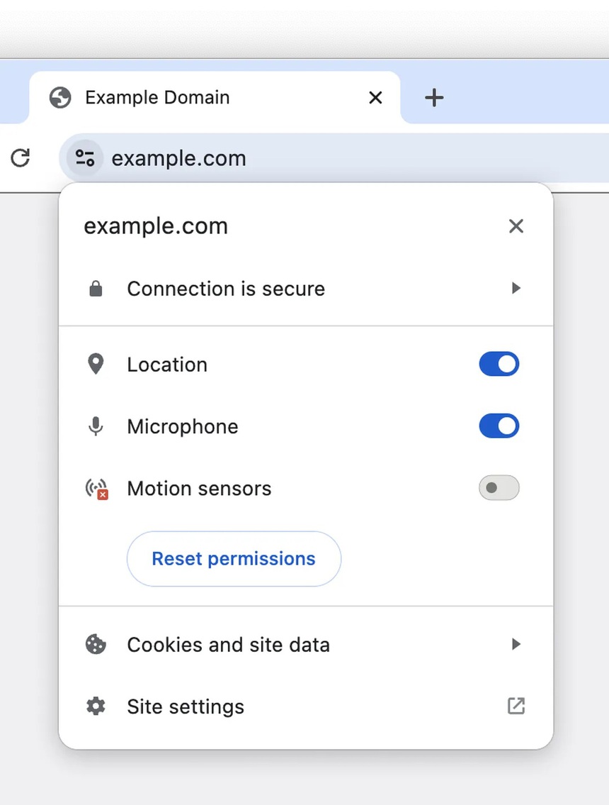Image resolution: width=609 pixels, height=805 pixels.
Task: Click the Location pin icon
Action: (x=96, y=365)
